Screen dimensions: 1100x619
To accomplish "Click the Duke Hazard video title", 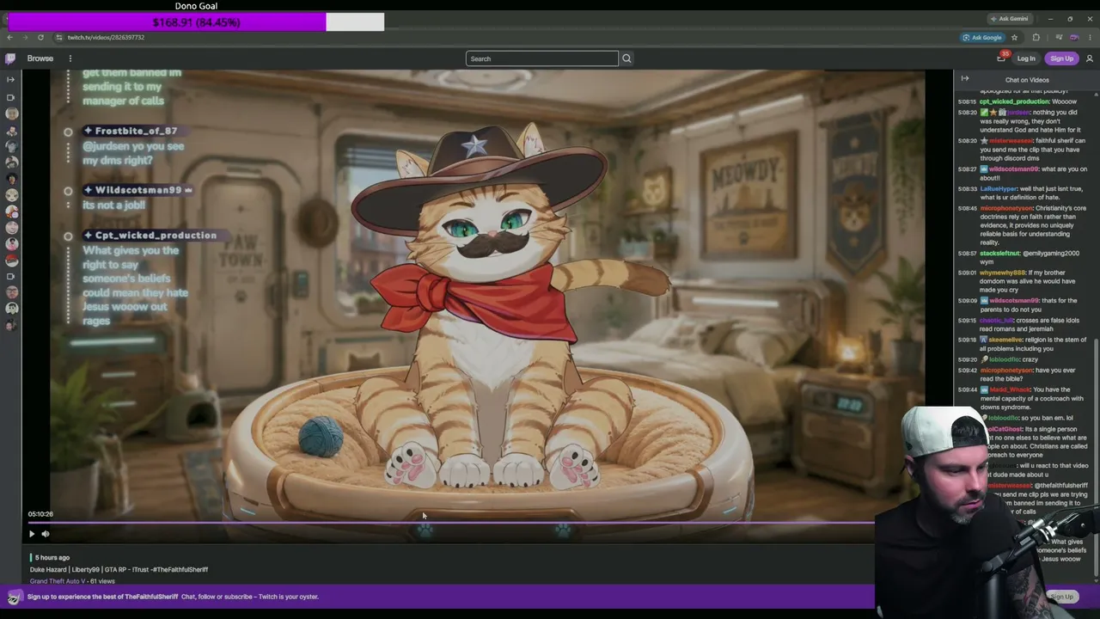I will (119, 569).
